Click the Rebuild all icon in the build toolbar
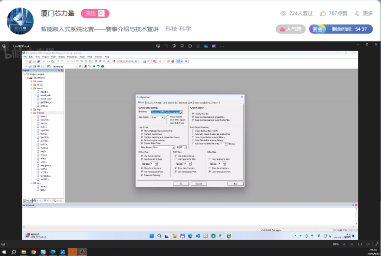 (34, 66)
